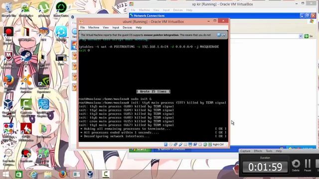Delete the current recording

tap(296, 165)
